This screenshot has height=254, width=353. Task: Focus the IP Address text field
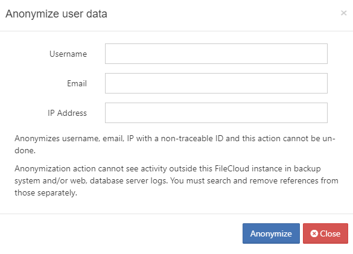(216, 113)
